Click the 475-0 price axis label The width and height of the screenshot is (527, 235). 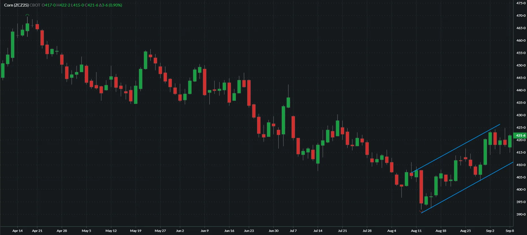click(521, 3)
